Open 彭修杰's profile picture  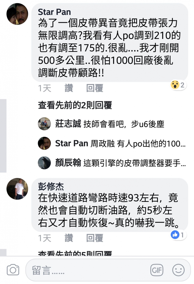[17, 189]
